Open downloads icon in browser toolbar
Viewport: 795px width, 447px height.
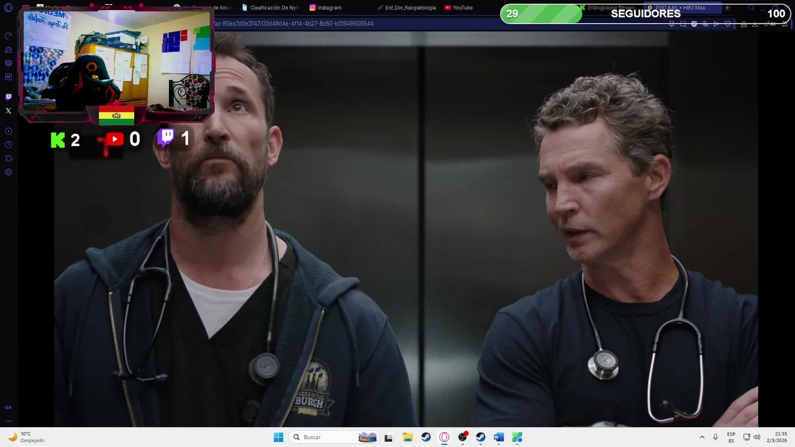755,24
